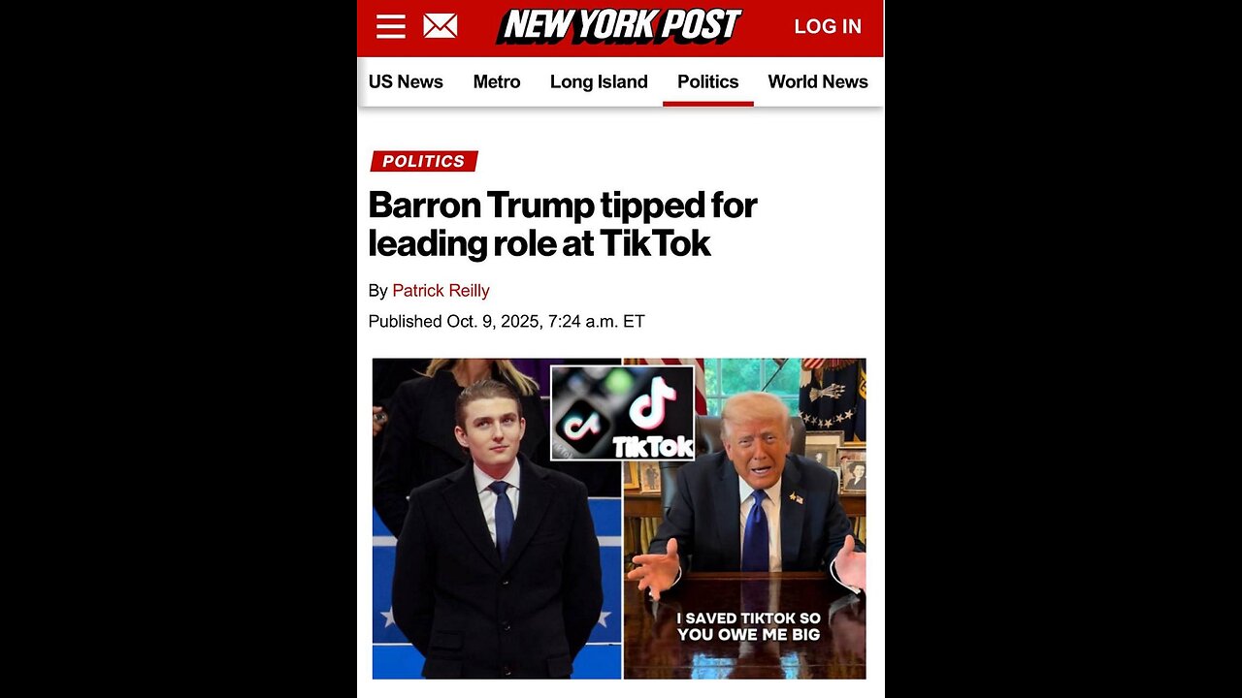Open photo of young man in black coat

pyautogui.click(x=497, y=519)
